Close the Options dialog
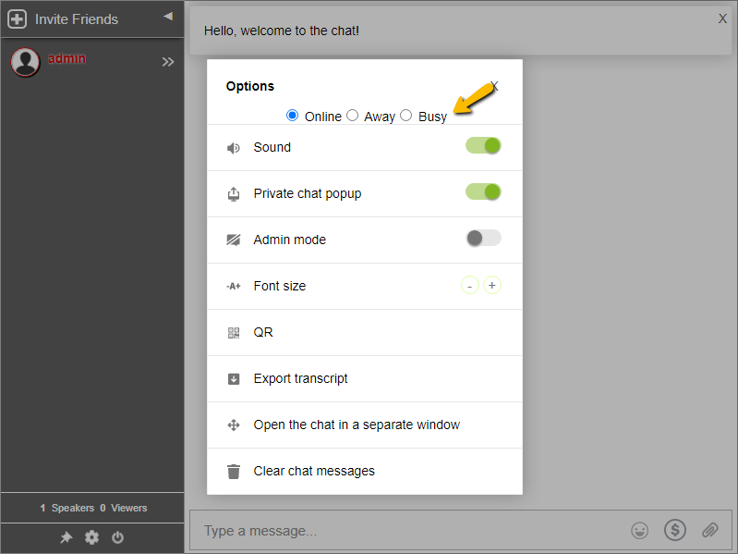 pyautogui.click(x=494, y=86)
